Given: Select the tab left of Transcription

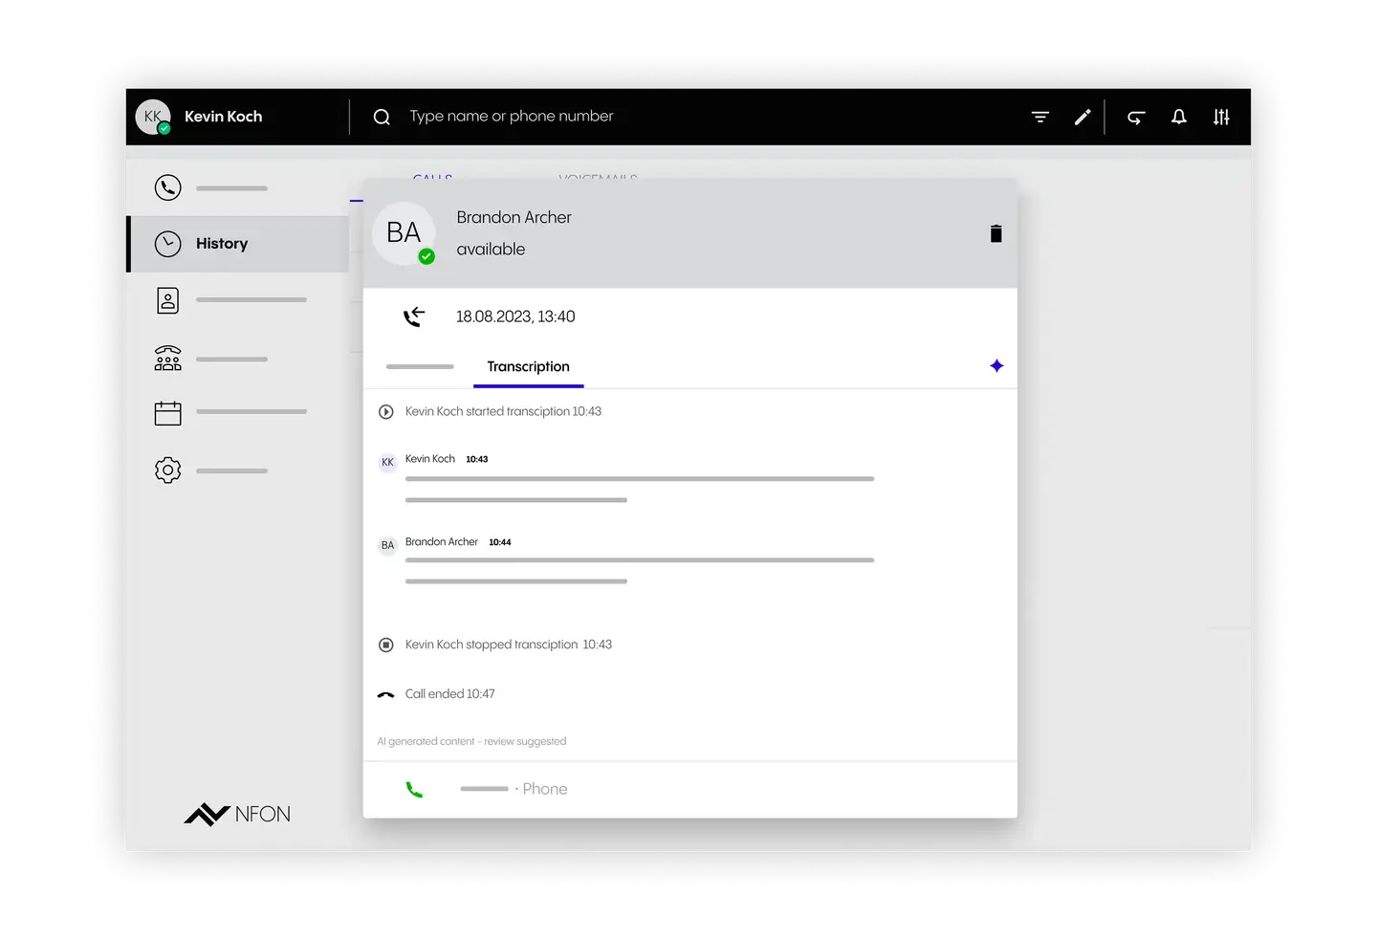Looking at the screenshot, I should coord(420,367).
